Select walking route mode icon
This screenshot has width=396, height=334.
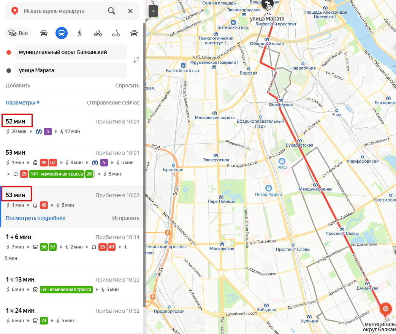80,33
